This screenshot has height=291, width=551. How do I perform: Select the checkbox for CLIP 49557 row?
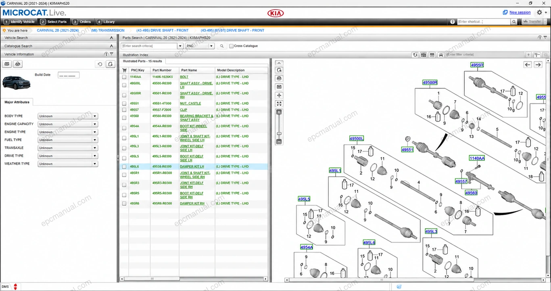coord(124,110)
